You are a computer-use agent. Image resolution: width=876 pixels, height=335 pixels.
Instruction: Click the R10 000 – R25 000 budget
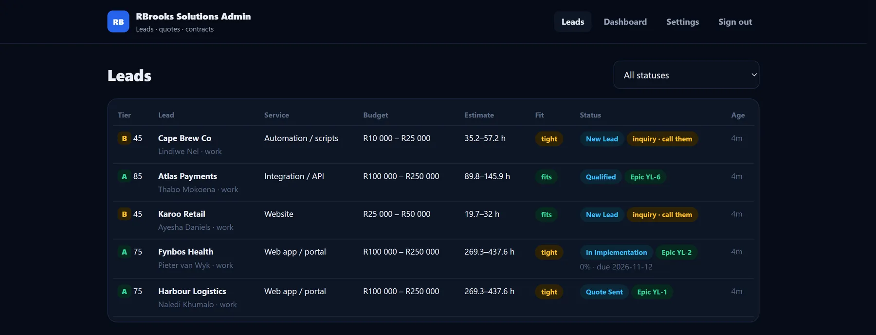point(397,138)
